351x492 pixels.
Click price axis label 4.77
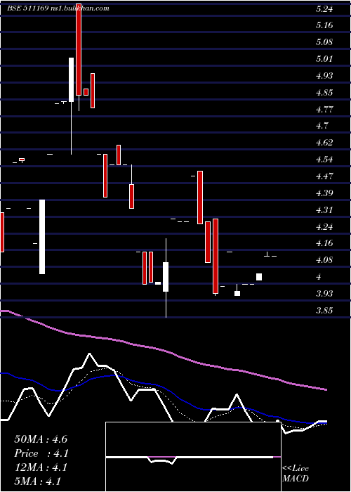point(324,110)
